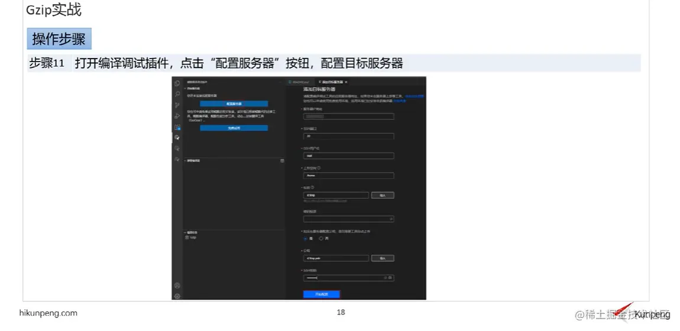680x331 pixels.
Task: Click the 免费试用 button
Action: pyautogui.click(x=234, y=128)
